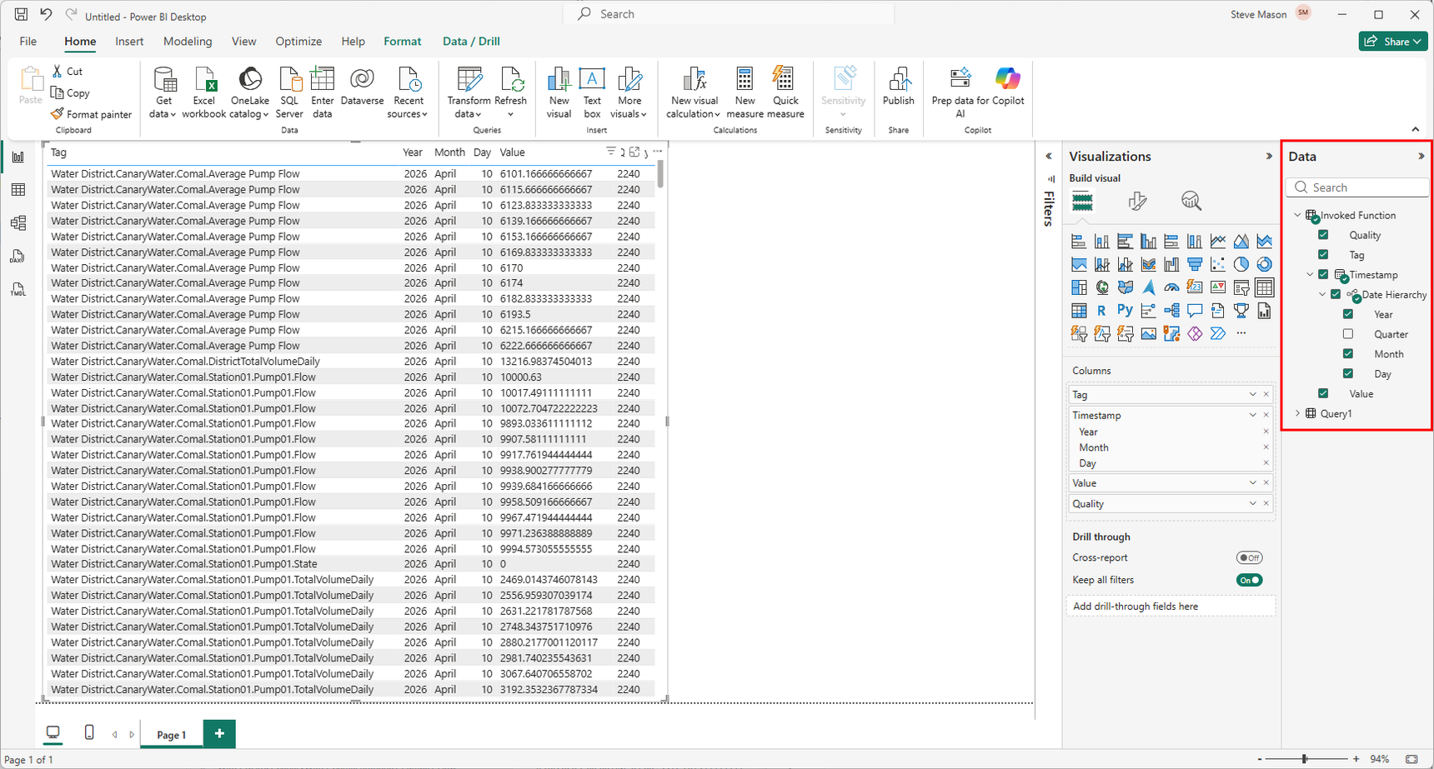Expand the Query1 table
This screenshot has height=769, width=1434.
(x=1297, y=414)
